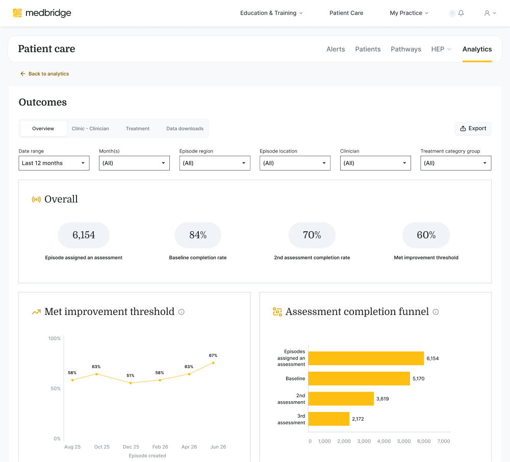
Task: Open the Episode location dropdown
Action: pyautogui.click(x=295, y=163)
